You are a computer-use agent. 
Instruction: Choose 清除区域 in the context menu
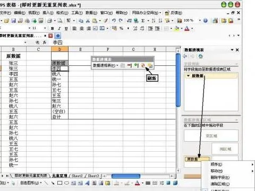click(x=220, y=184)
